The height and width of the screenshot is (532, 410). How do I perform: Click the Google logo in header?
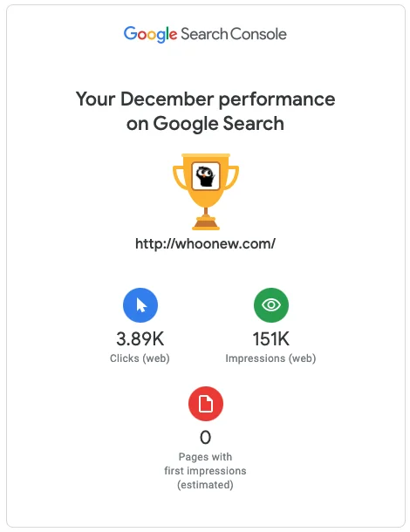[150, 34]
